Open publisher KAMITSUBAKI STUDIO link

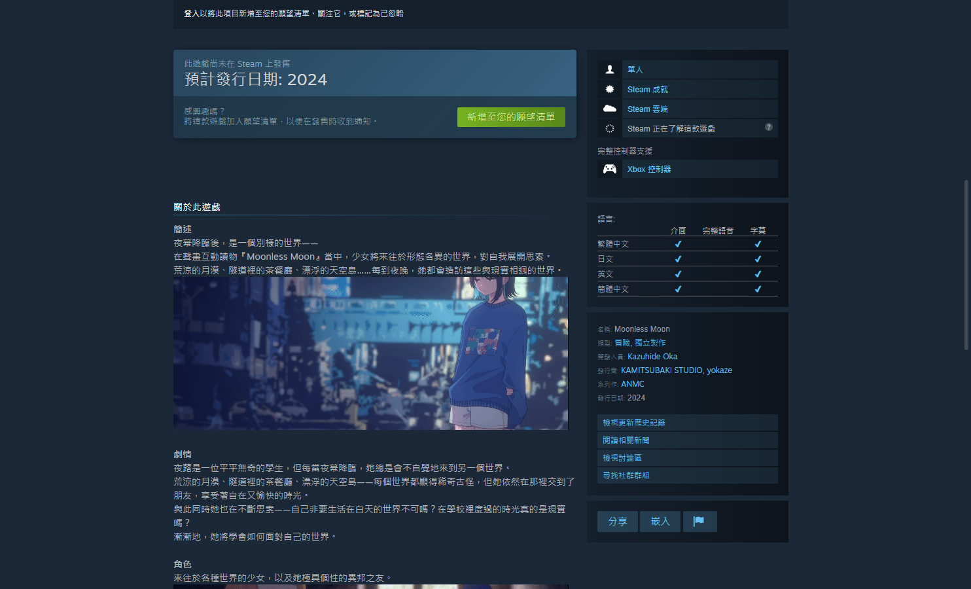[662, 370]
